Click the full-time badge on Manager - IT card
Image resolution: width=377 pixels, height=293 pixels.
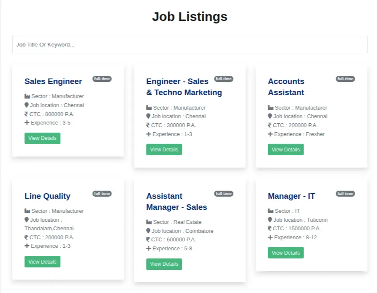[x=345, y=193]
